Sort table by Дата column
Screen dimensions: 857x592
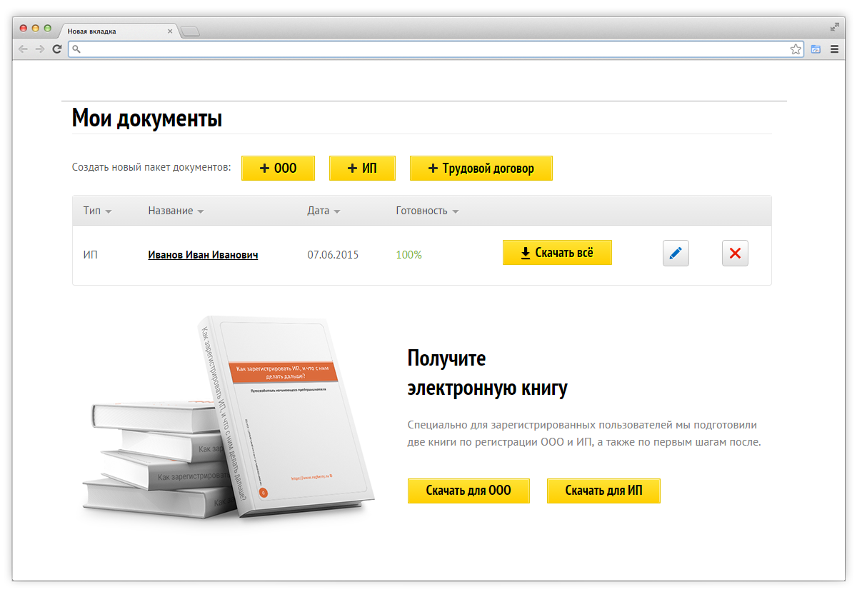(x=324, y=211)
